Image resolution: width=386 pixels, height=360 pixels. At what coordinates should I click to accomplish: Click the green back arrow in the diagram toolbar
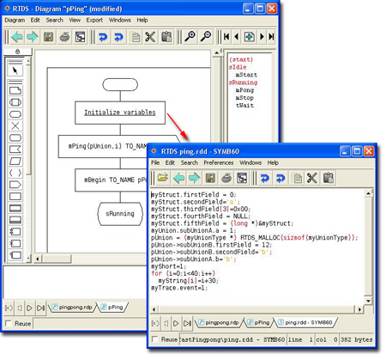[17, 37]
